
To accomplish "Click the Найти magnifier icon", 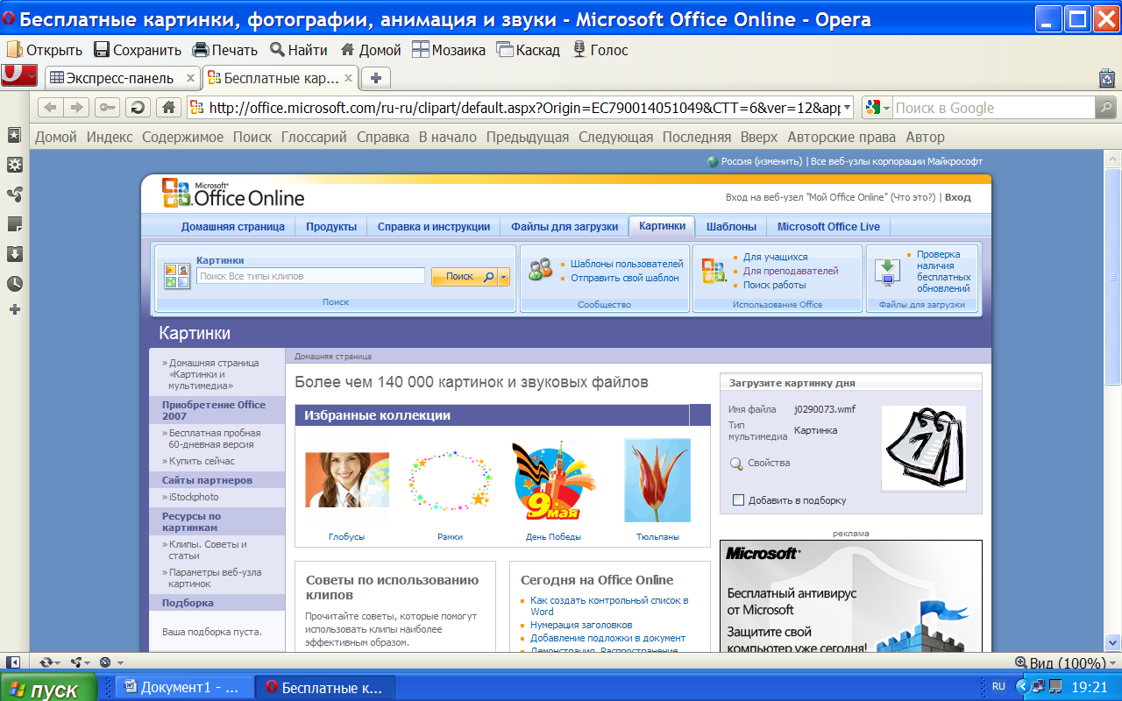I will tap(277, 50).
